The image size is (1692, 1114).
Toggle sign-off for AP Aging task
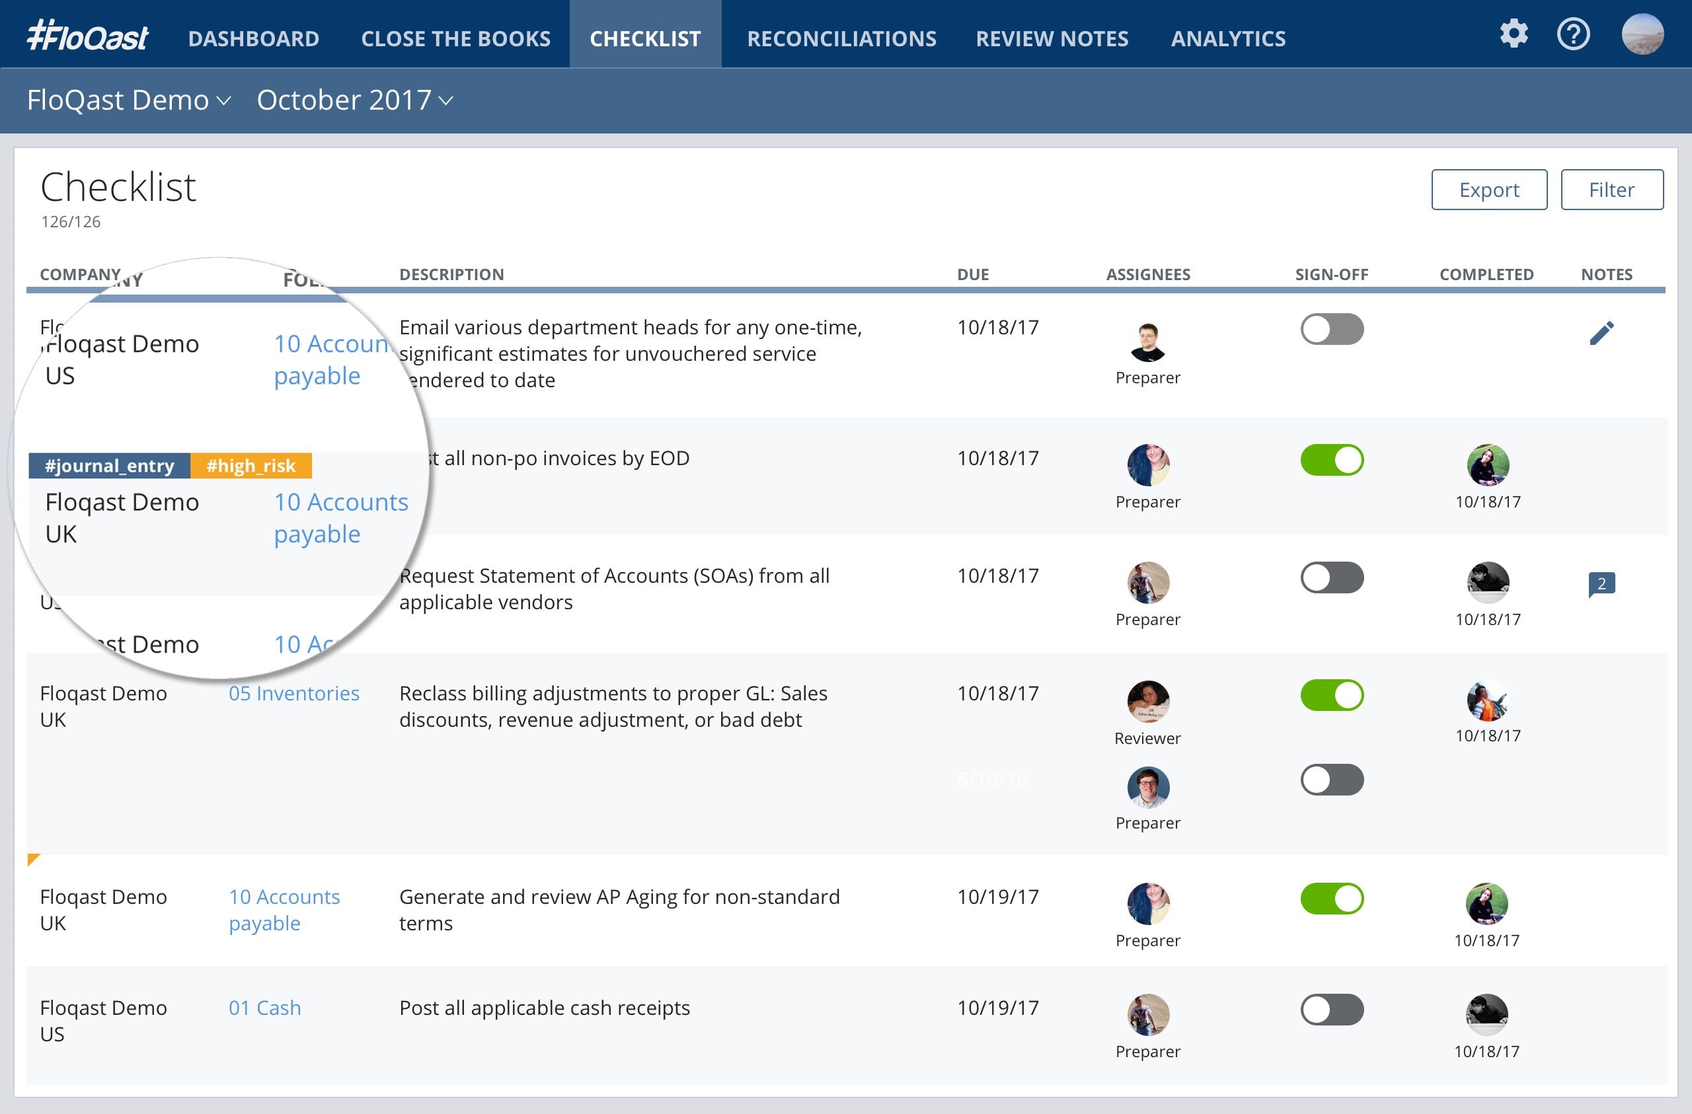1332,899
